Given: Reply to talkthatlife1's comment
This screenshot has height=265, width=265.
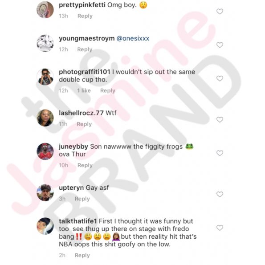Looking at the screenshot, I should (82, 255).
